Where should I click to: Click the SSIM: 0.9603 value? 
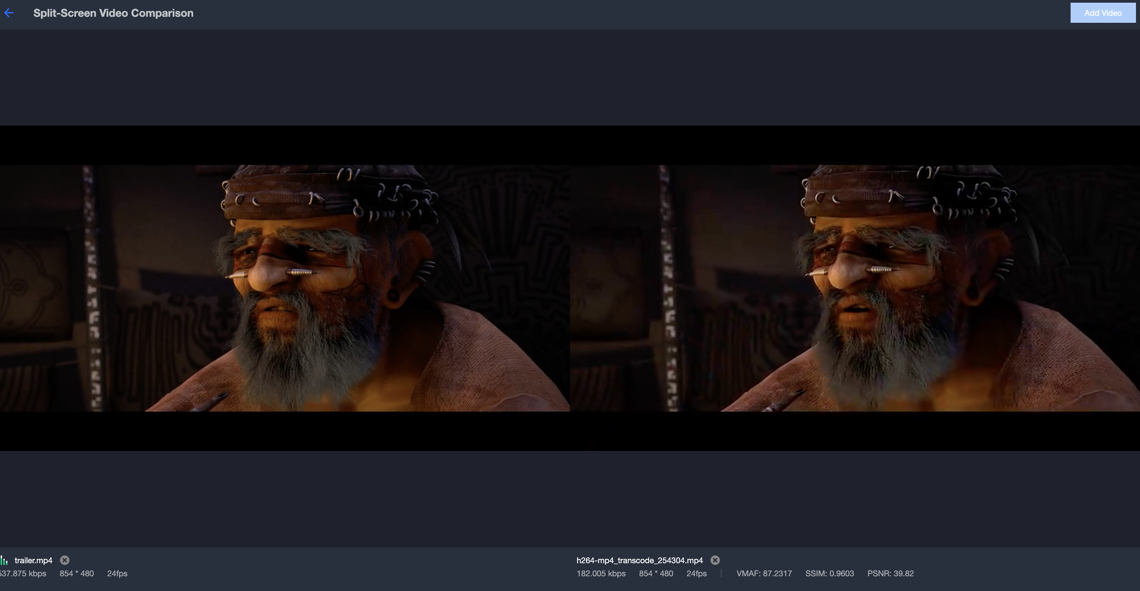point(829,574)
